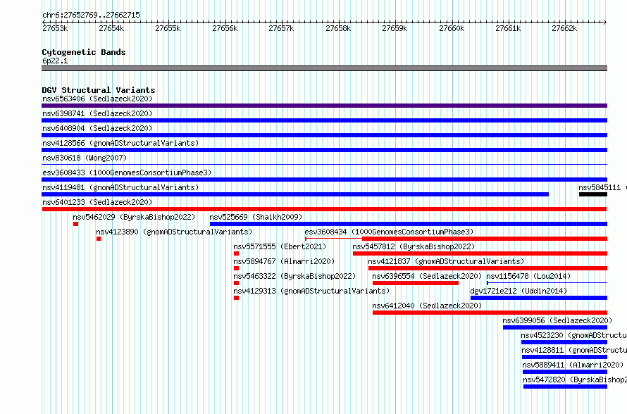Select the small red nsv5571555 marker
The image size is (627, 414).
point(236,253)
